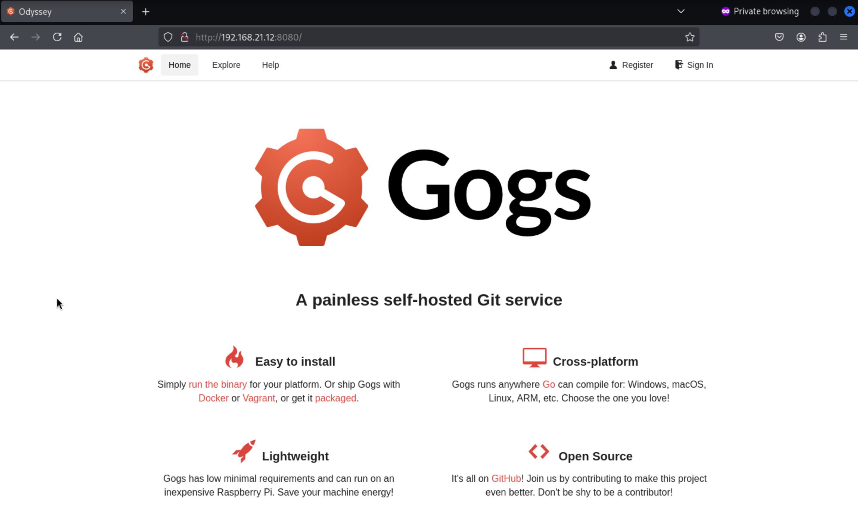Viewport: 858px width, 517px height.
Task: Open a new tab with plus button
Action: pos(146,12)
